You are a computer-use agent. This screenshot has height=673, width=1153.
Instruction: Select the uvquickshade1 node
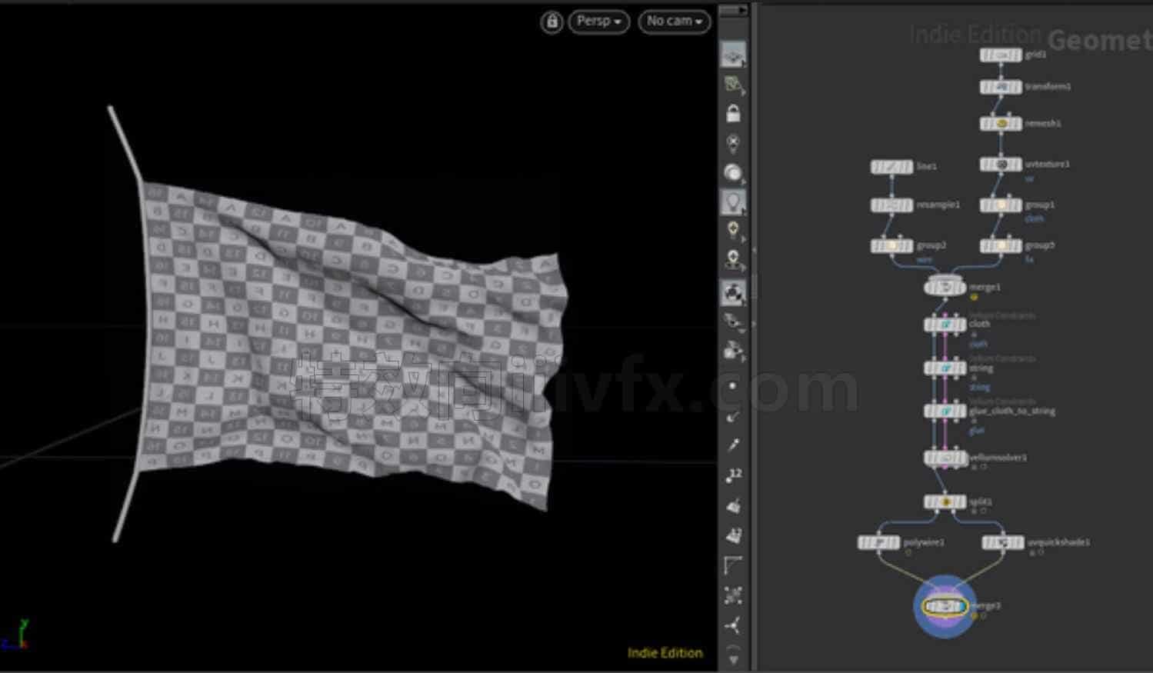point(1003,543)
